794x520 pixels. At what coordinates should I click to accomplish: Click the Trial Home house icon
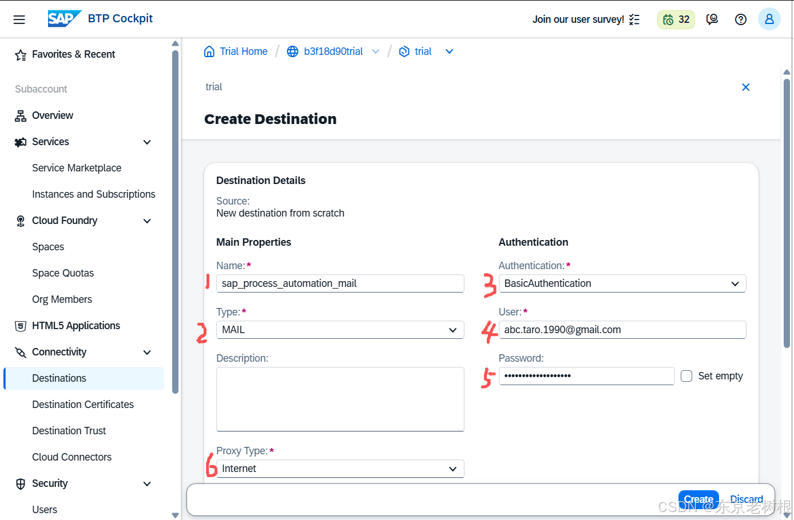click(x=209, y=51)
